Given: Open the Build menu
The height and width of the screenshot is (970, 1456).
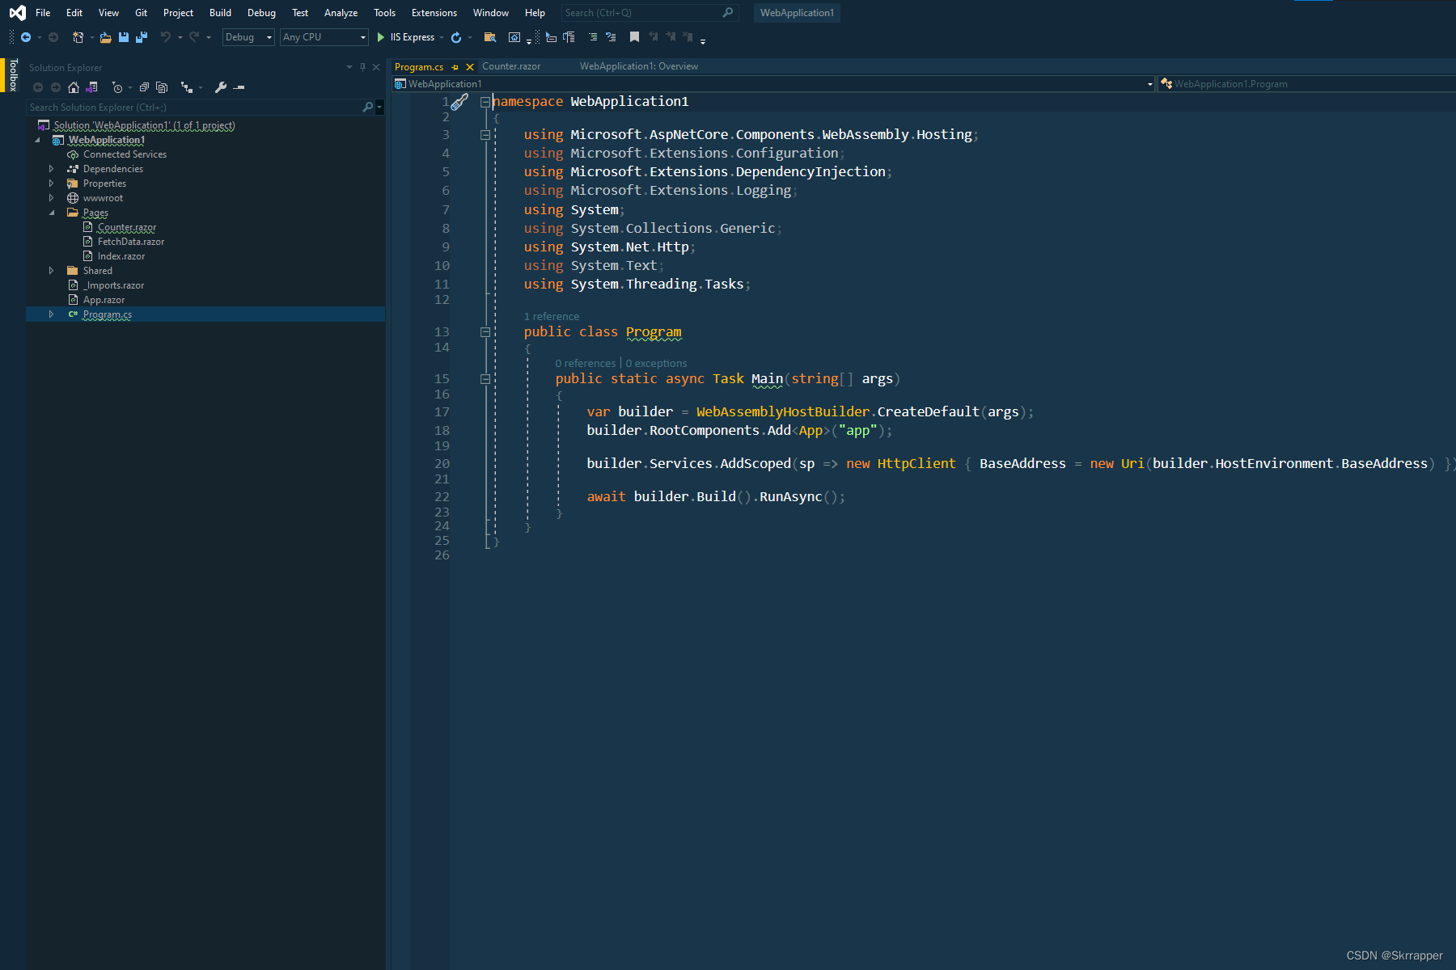Looking at the screenshot, I should point(220,13).
